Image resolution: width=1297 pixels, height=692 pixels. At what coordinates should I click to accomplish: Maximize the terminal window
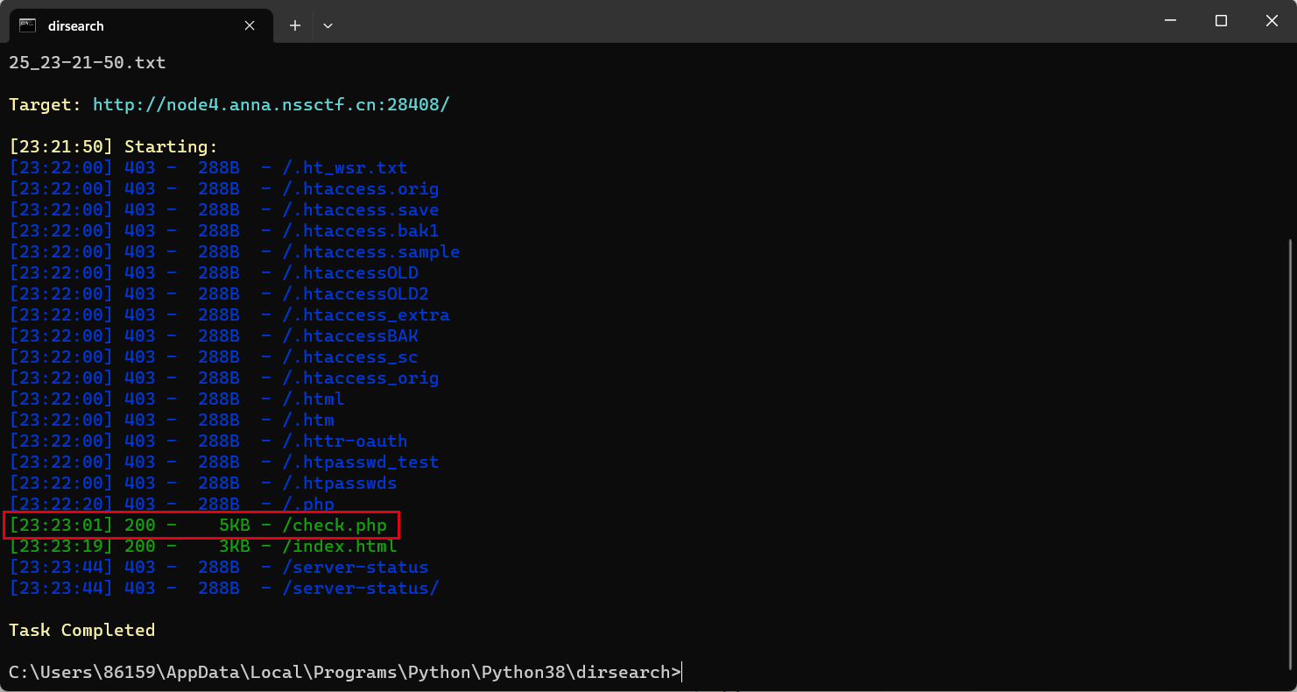coord(1221,21)
